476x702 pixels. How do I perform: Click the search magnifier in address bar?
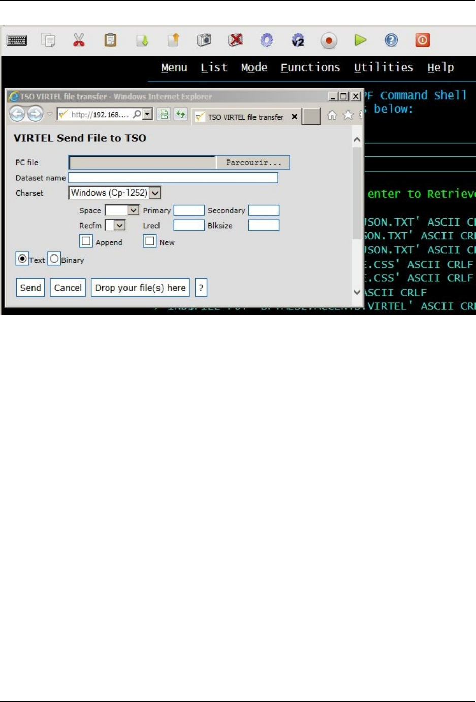point(137,114)
